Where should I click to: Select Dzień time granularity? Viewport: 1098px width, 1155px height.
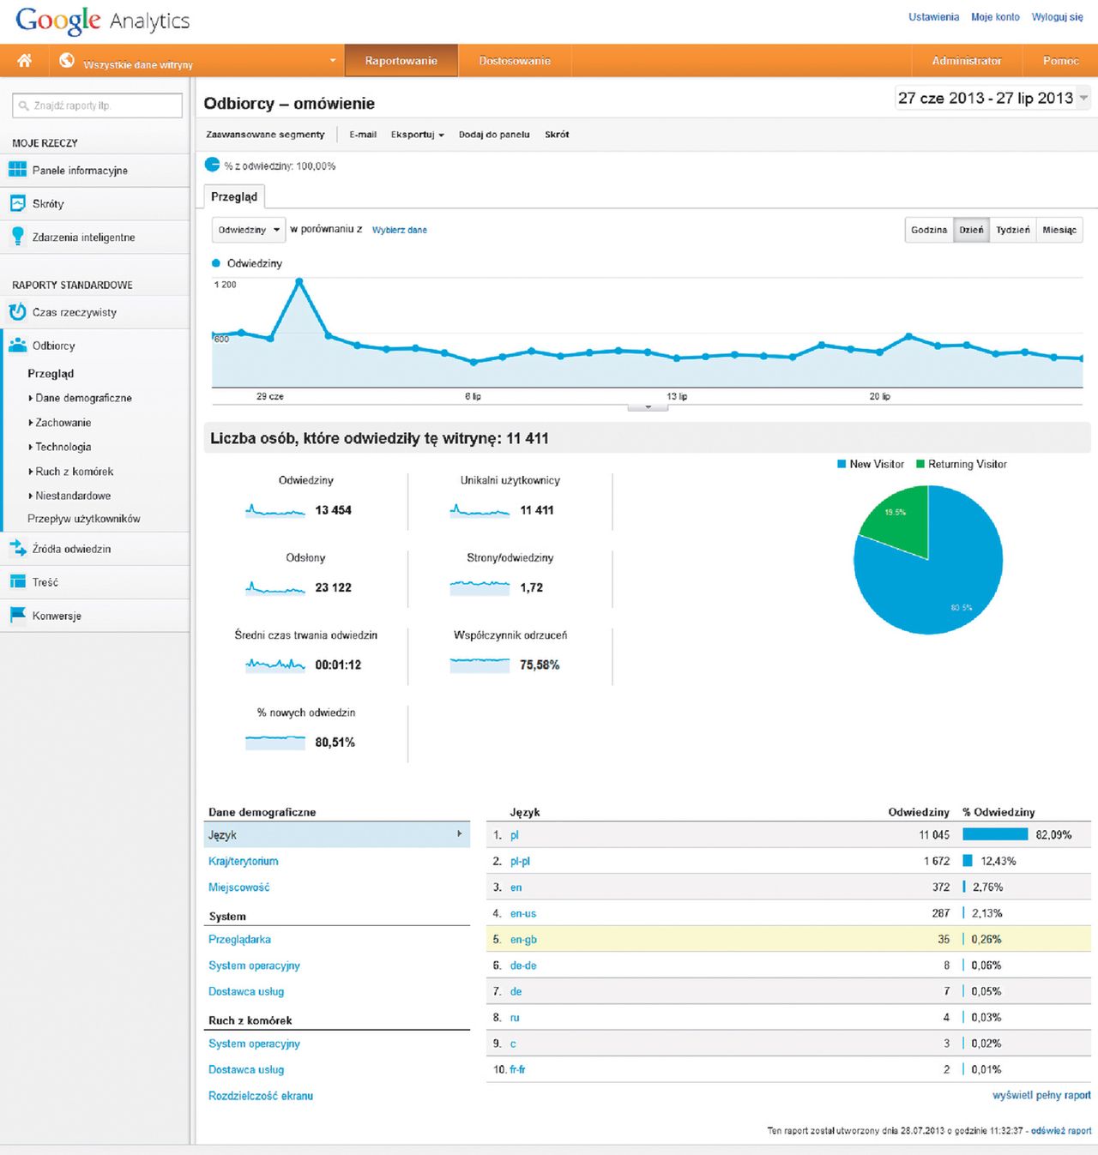click(x=972, y=230)
